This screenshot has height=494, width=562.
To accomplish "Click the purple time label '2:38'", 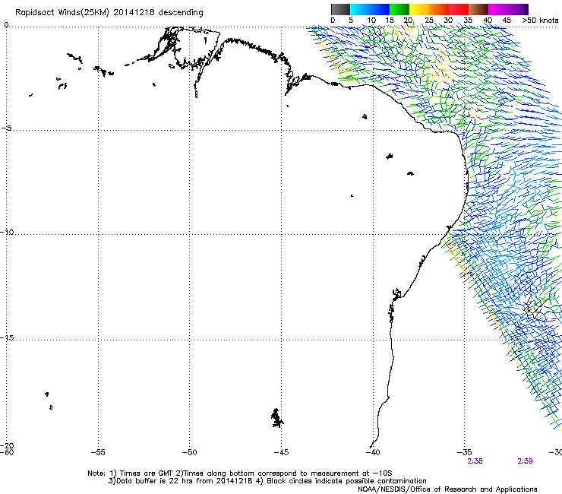I will tap(475, 461).
